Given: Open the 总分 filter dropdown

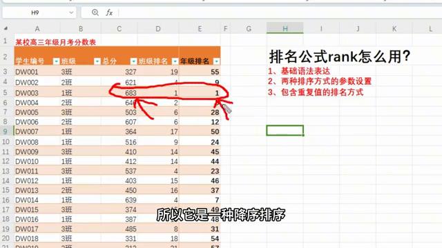Looking at the screenshot, I should [x=133, y=61].
